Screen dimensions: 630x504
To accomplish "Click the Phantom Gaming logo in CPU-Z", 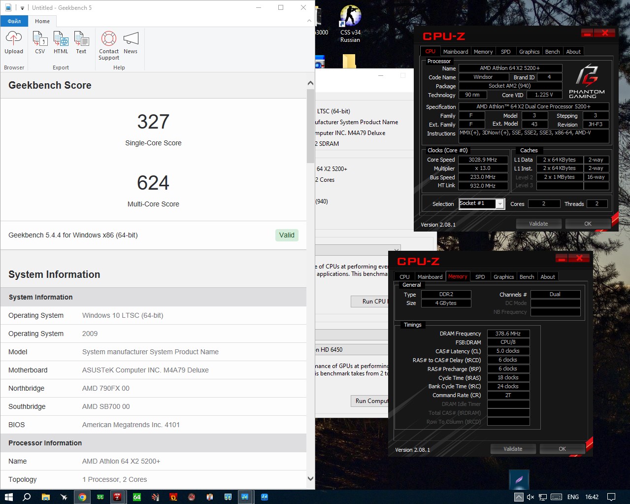I will click(587, 81).
